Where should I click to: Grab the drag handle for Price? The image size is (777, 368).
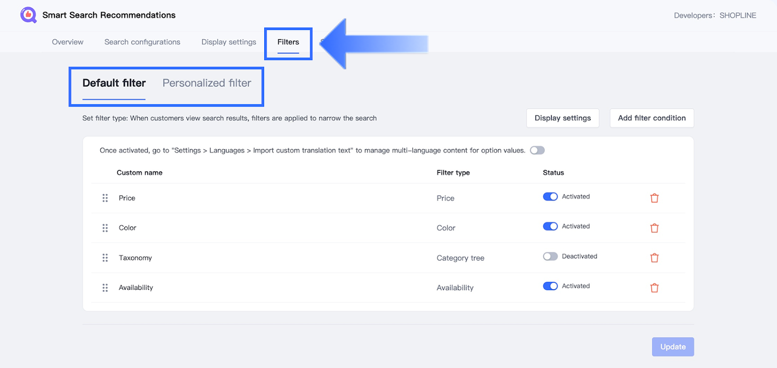[105, 198]
